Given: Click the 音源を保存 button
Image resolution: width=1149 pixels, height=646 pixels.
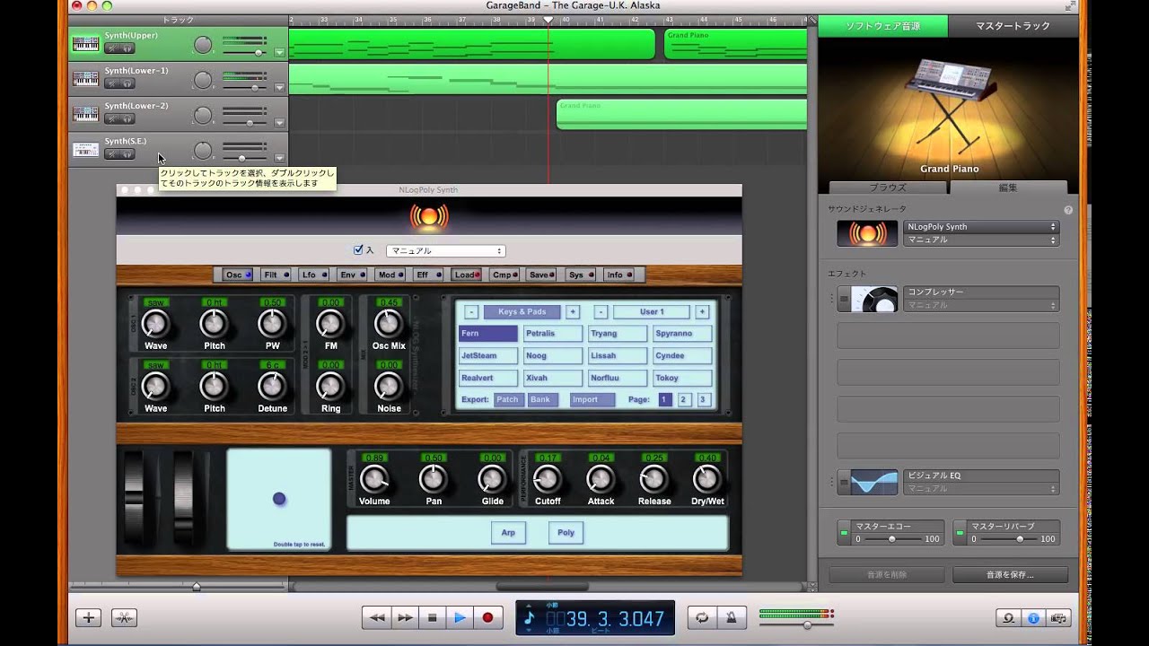Looking at the screenshot, I should coord(1010,574).
